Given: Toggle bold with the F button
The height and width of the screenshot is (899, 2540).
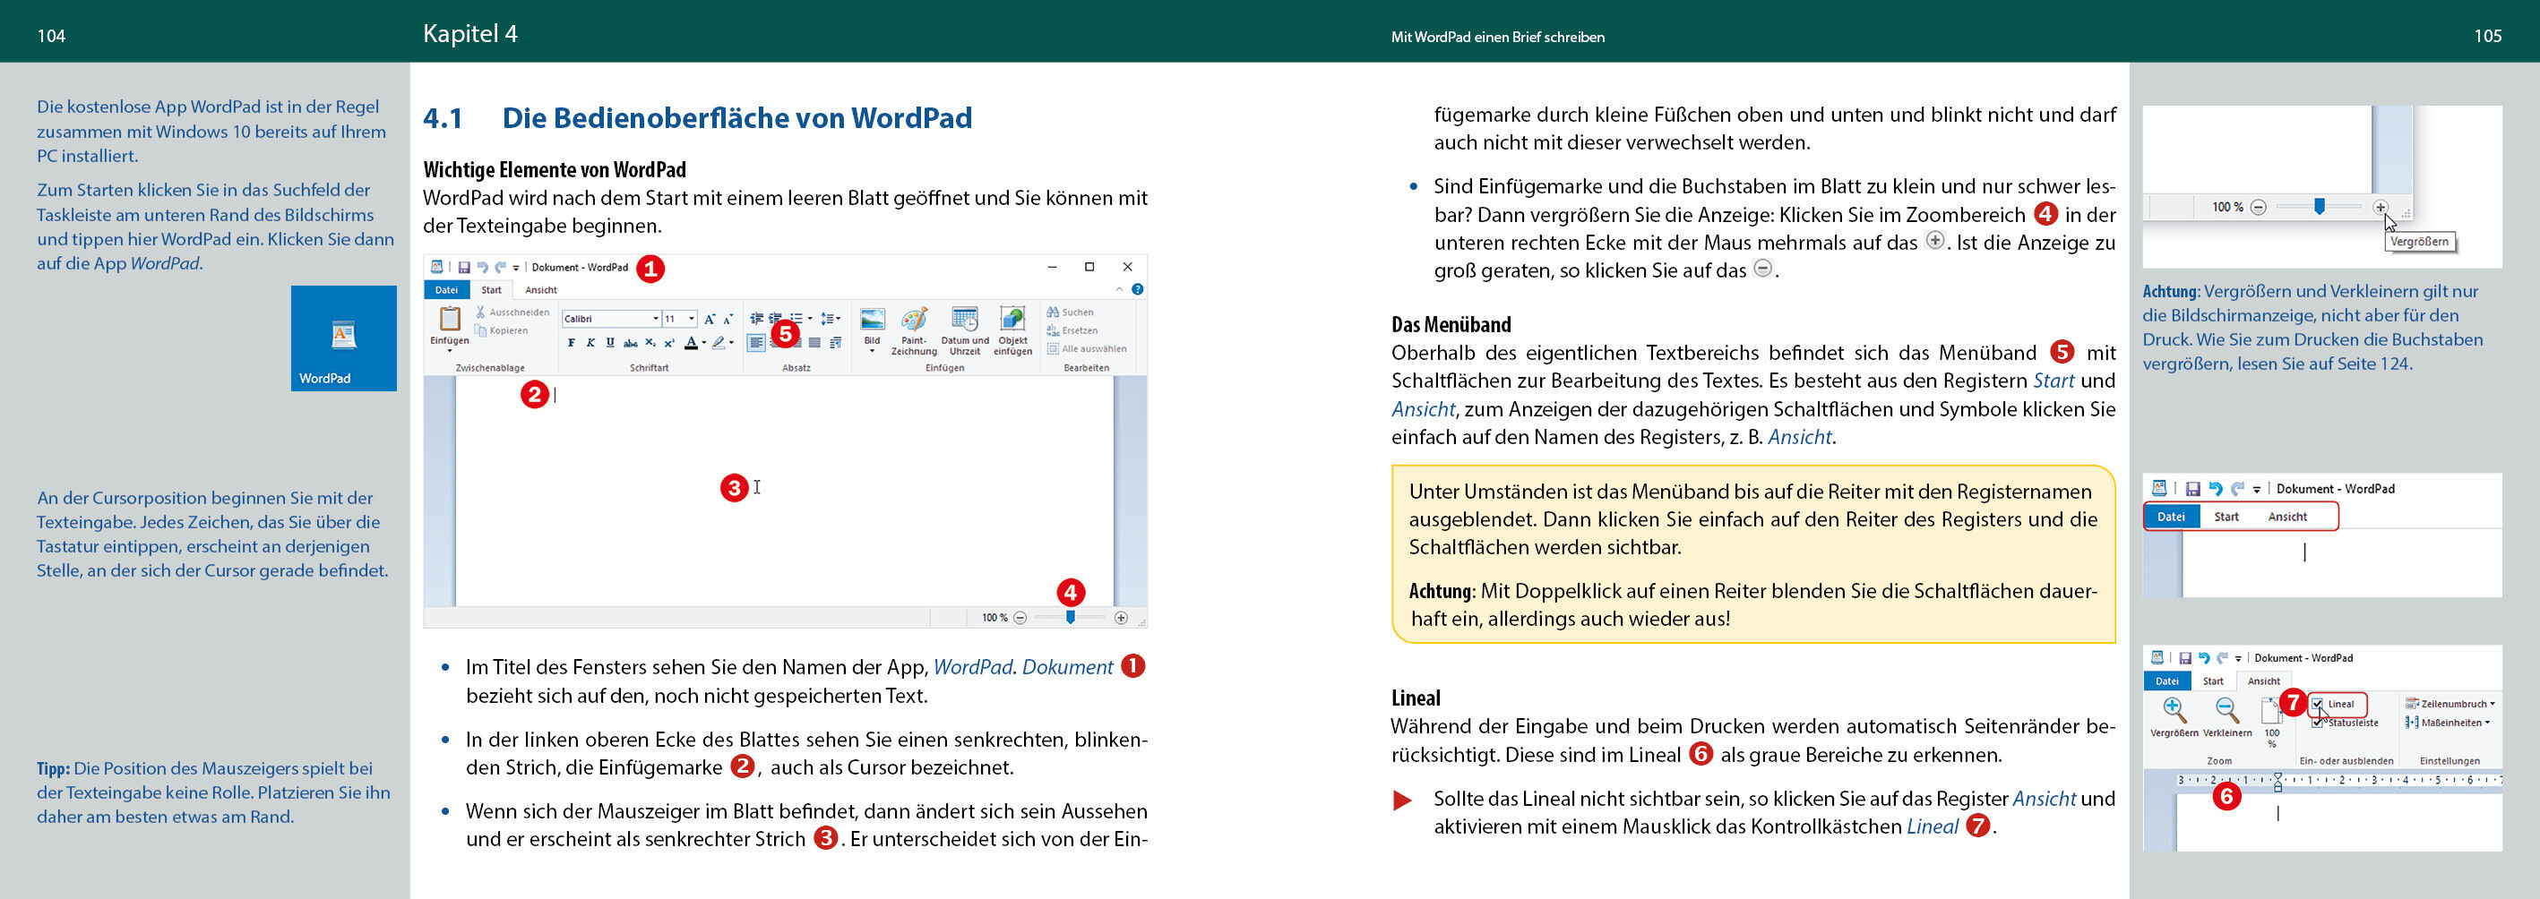Looking at the screenshot, I should 571,343.
